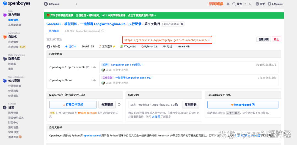Viewport: 297px width, 145px height.
Task: Open 自动建模 BETA in sidebar
Action: click(17, 47)
